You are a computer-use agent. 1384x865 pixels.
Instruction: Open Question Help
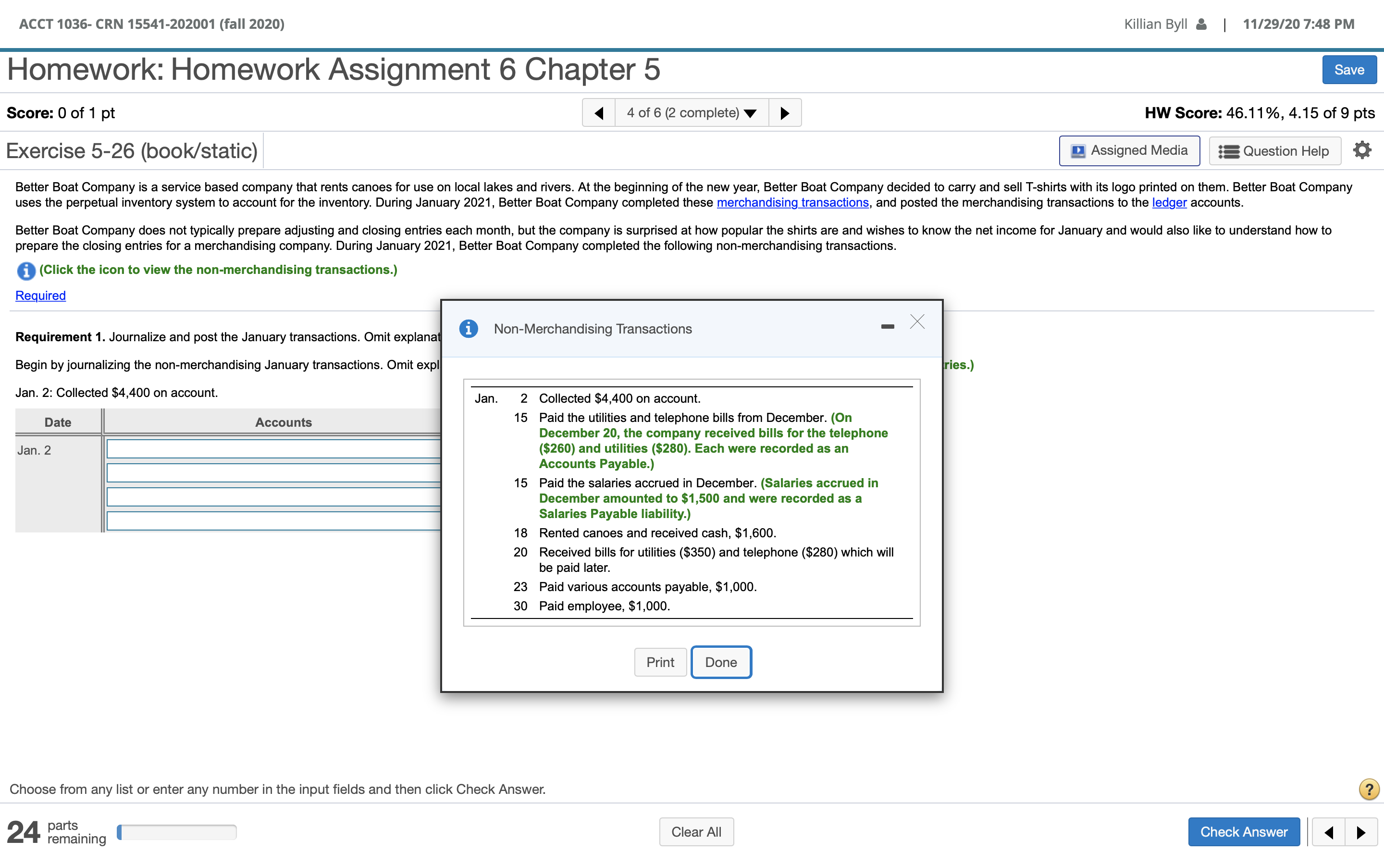tap(1275, 150)
